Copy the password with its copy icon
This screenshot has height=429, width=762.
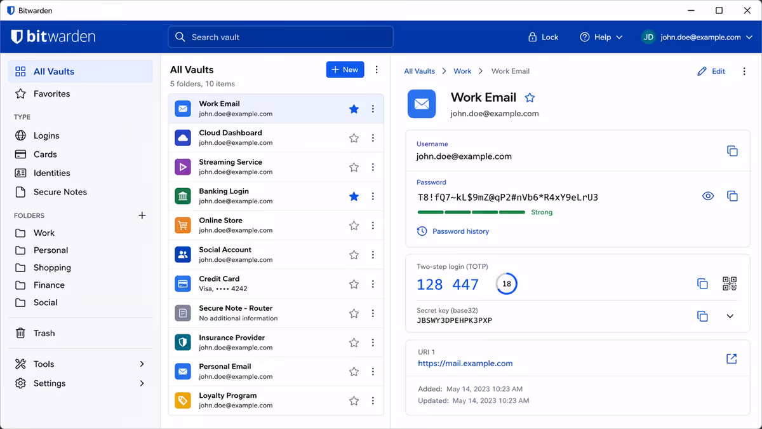click(732, 196)
